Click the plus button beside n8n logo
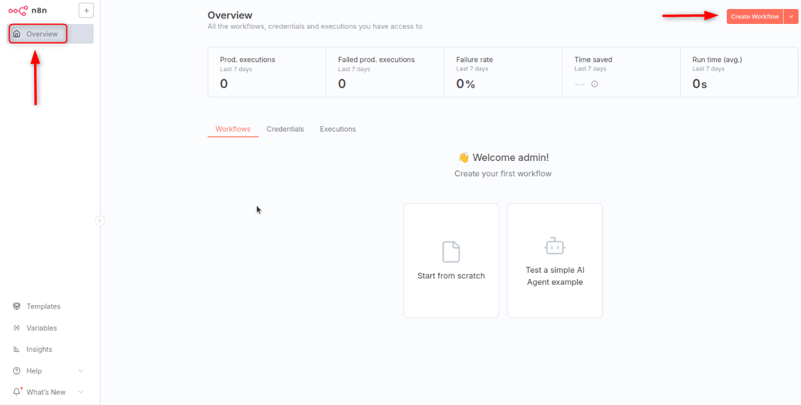This screenshot has height=405, width=801. [x=86, y=10]
